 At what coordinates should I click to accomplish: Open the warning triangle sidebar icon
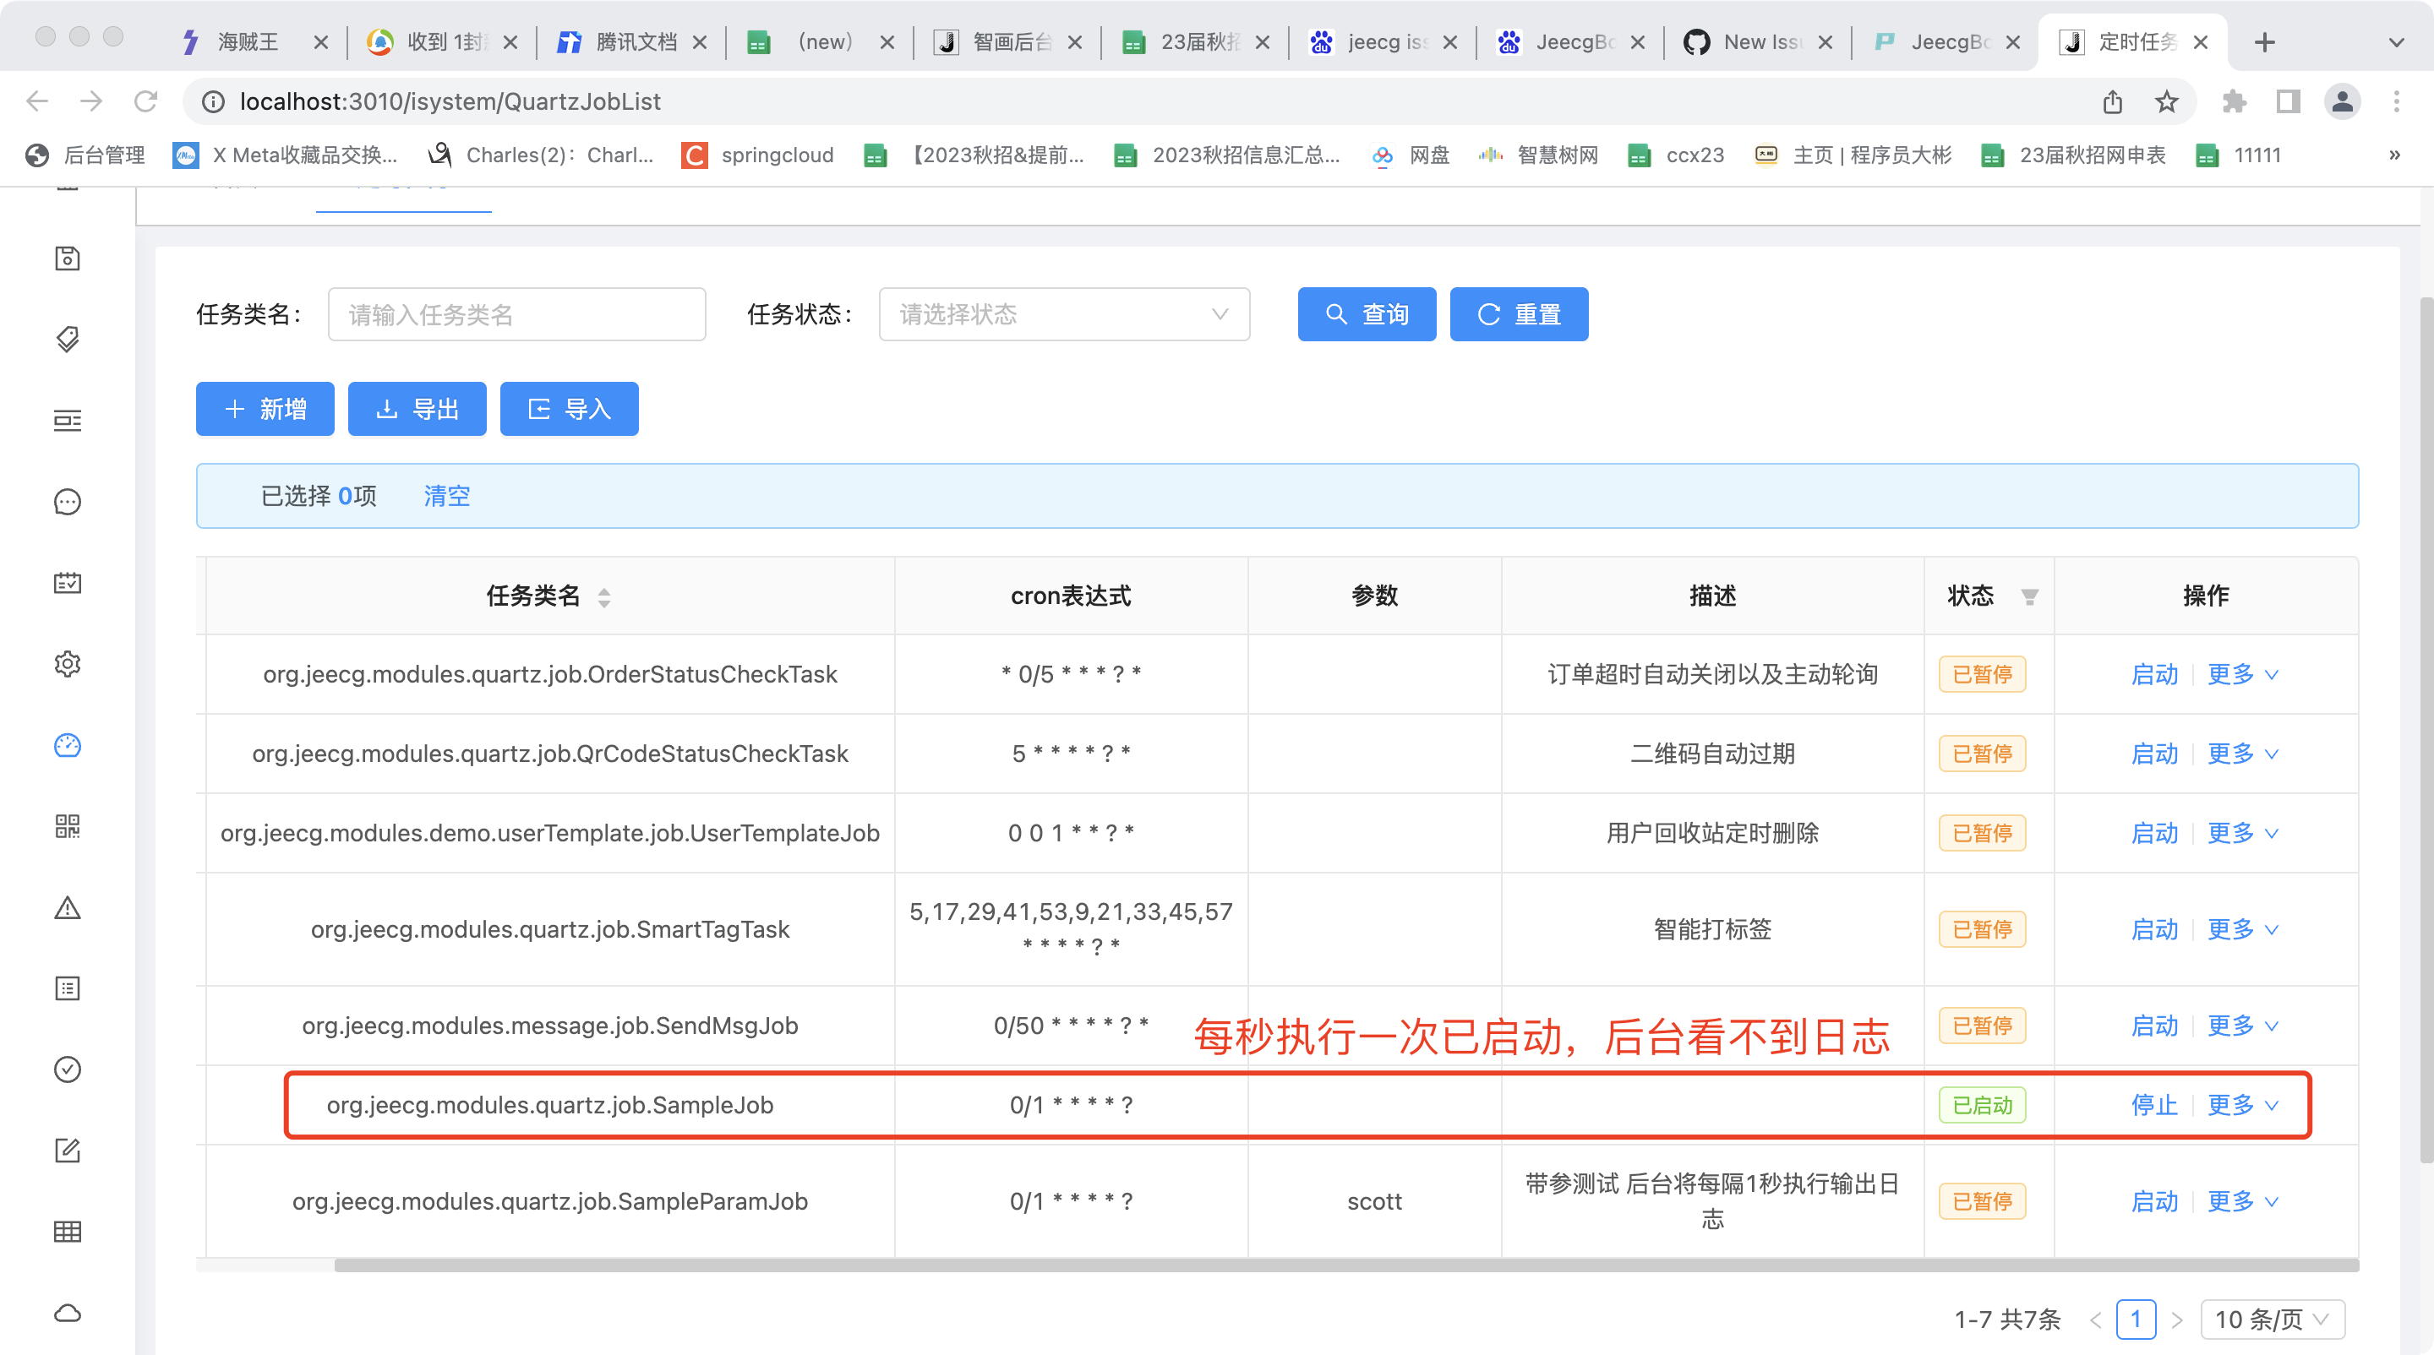(67, 907)
